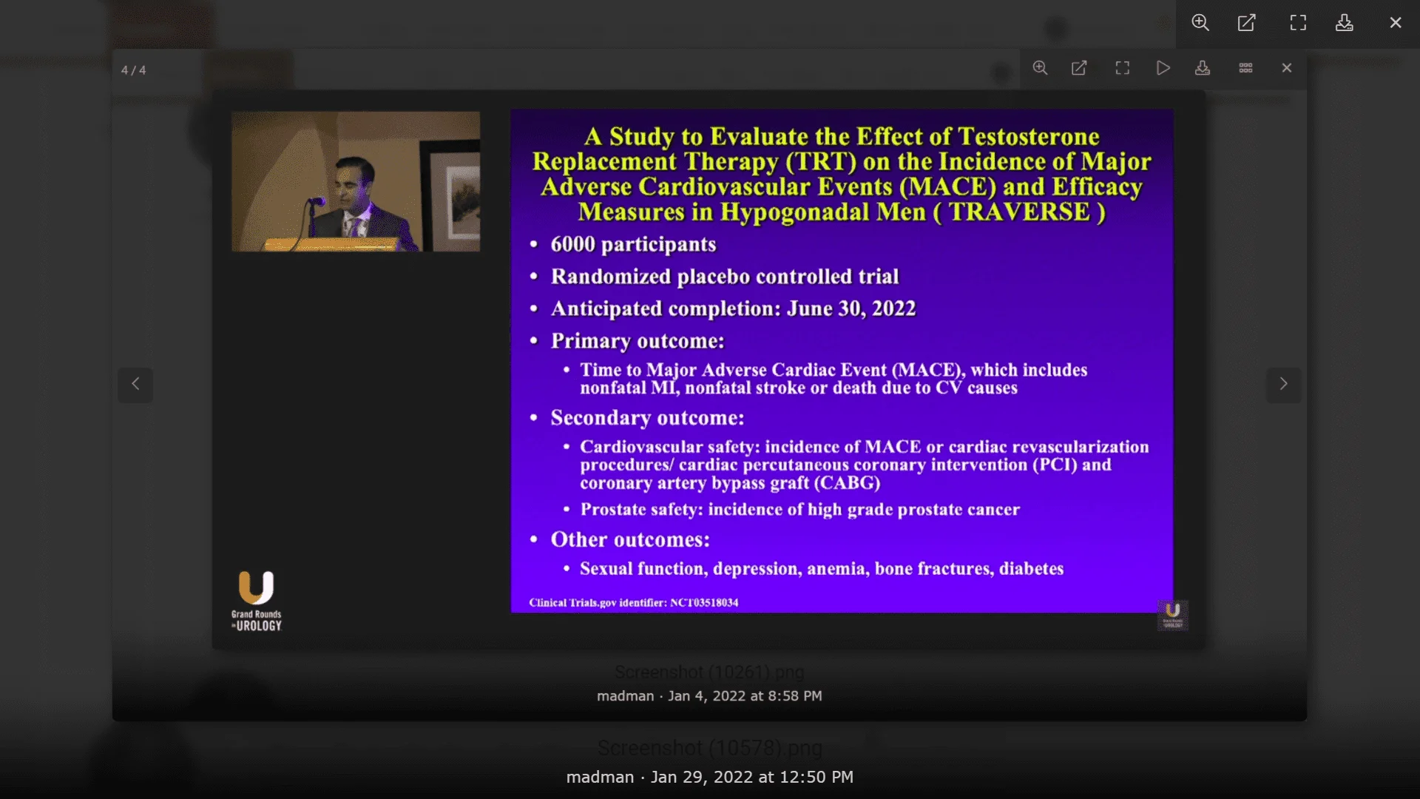Close the inner image preview
Image resolution: width=1420 pixels, height=799 pixels.
click(x=1286, y=67)
